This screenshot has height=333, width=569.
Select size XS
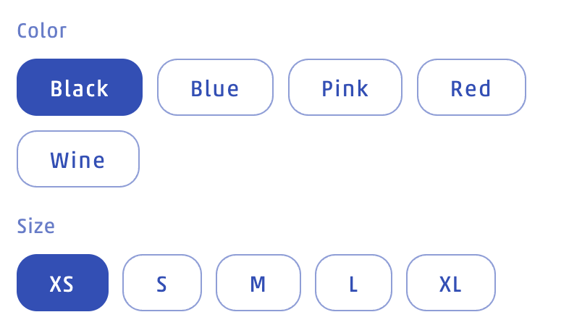click(62, 283)
